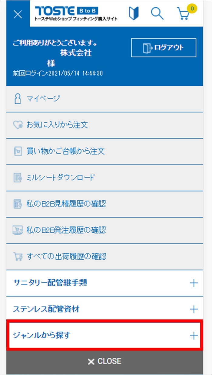Click the マイページ person icon
Image resolution: width=212 pixels, height=375 pixels.
coord(18,99)
